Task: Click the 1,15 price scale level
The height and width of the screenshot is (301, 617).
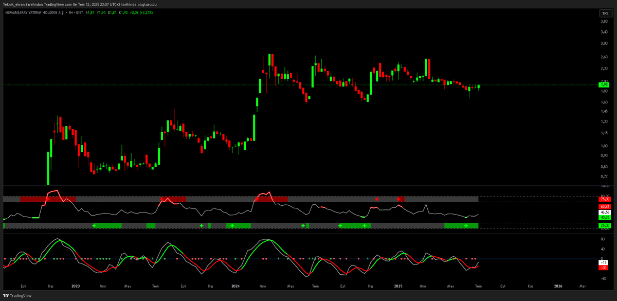Action: tap(604, 133)
